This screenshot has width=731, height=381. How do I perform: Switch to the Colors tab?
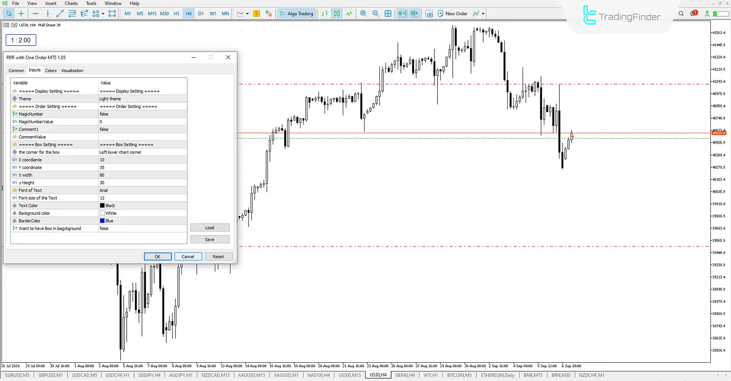[x=51, y=70]
